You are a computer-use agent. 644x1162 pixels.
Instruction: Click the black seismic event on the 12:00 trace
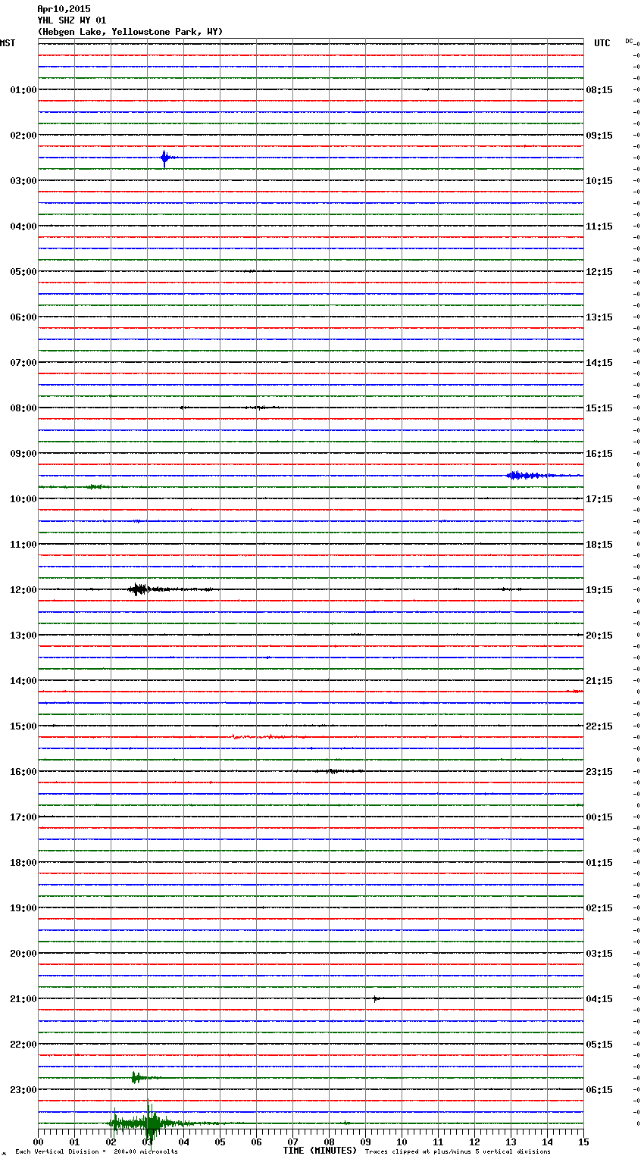point(139,589)
